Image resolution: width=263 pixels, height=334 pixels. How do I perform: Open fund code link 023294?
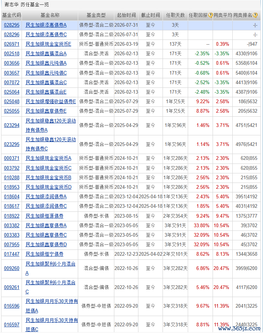click(12, 125)
